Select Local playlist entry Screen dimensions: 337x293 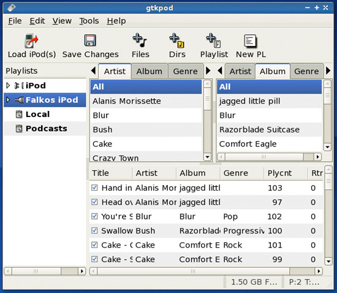coord(45,114)
